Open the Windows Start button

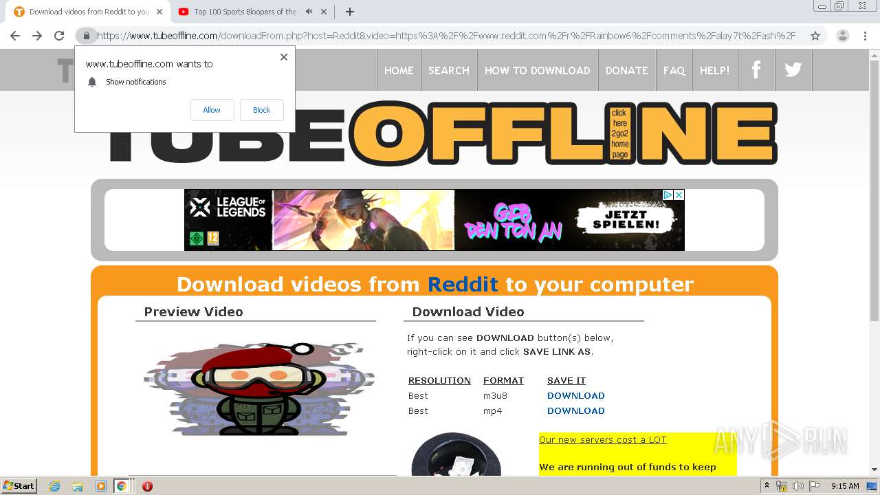click(x=19, y=486)
